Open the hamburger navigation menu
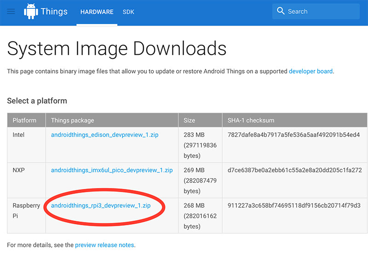Image resolution: width=368 pixels, height=268 pixels. (11, 11)
